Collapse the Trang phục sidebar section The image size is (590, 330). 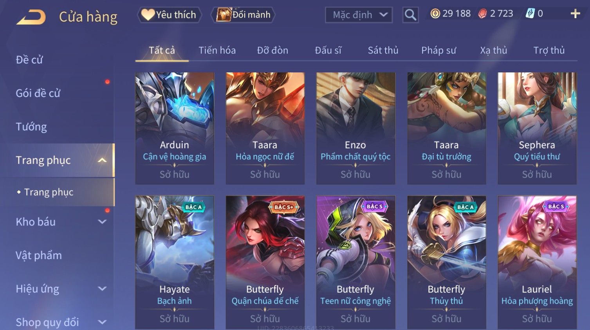(102, 160)
